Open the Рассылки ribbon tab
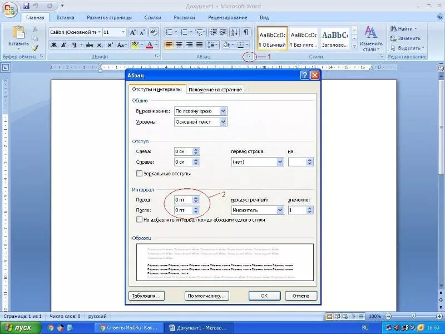Viewport: 445px width, 334px height. (184, 17)
